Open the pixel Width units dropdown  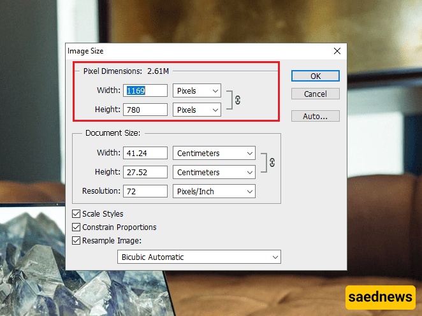tap(197, 91)
